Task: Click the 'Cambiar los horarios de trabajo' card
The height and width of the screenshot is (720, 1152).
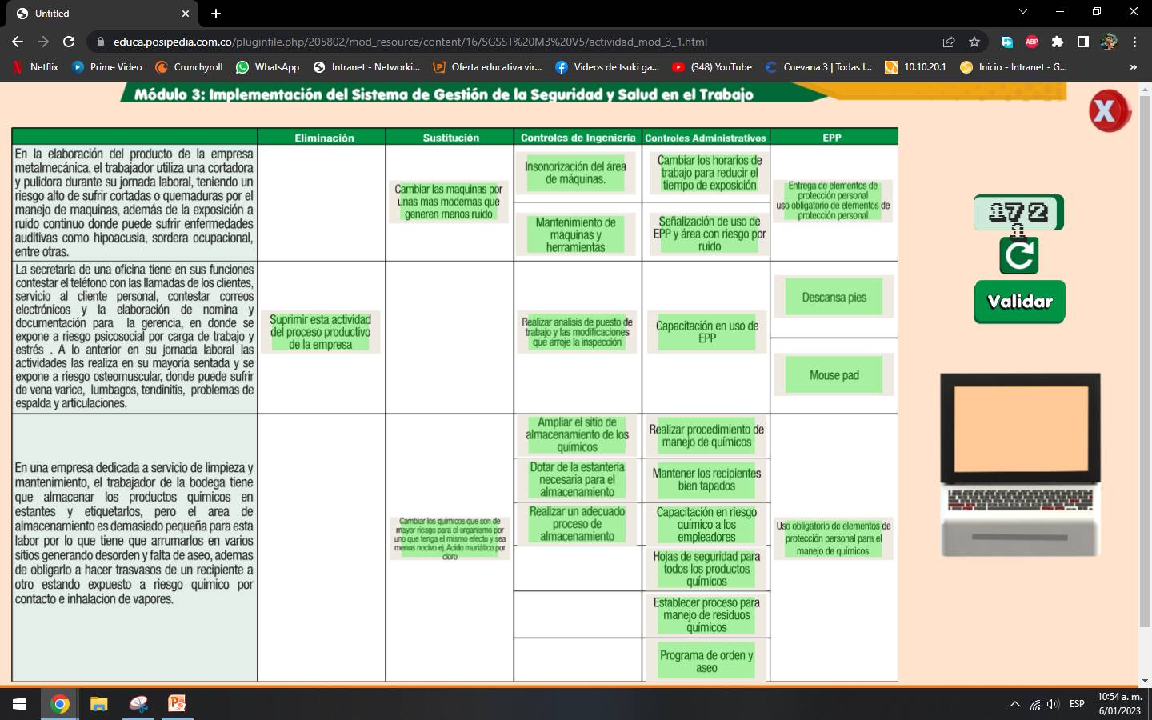Action: (x=709, y=173)
